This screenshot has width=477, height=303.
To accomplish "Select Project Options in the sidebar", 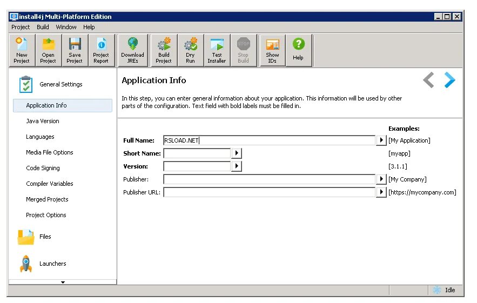I will point(46,215).
